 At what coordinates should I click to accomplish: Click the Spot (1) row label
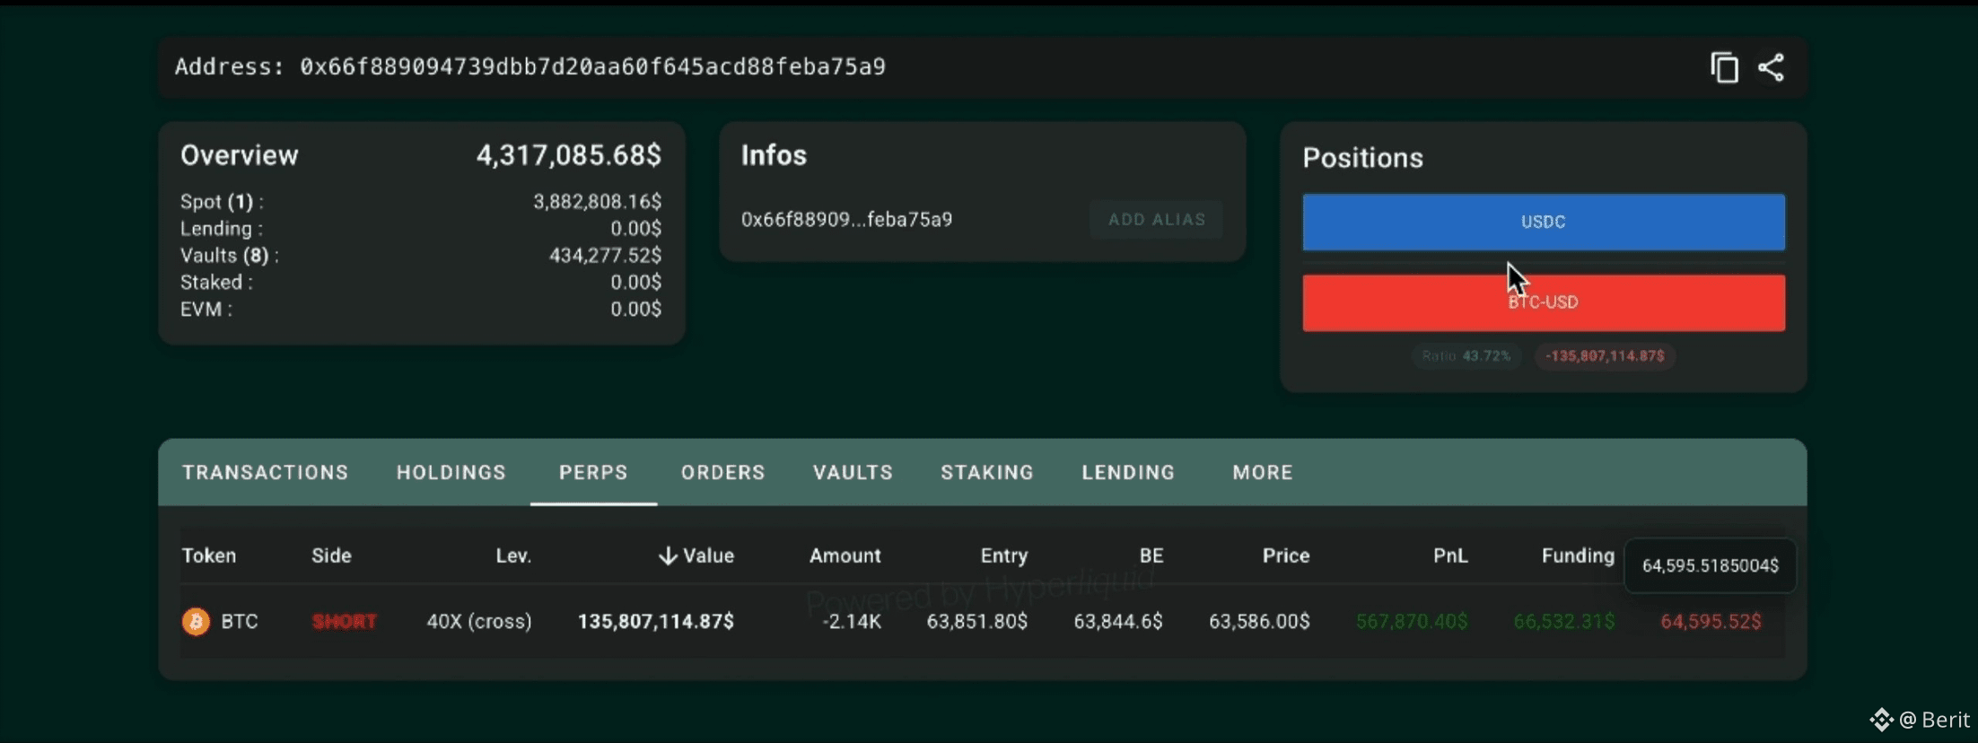point(222,201)
